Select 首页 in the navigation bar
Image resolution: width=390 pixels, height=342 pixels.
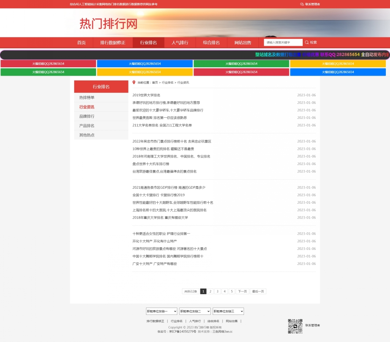[x=80, y=42]
